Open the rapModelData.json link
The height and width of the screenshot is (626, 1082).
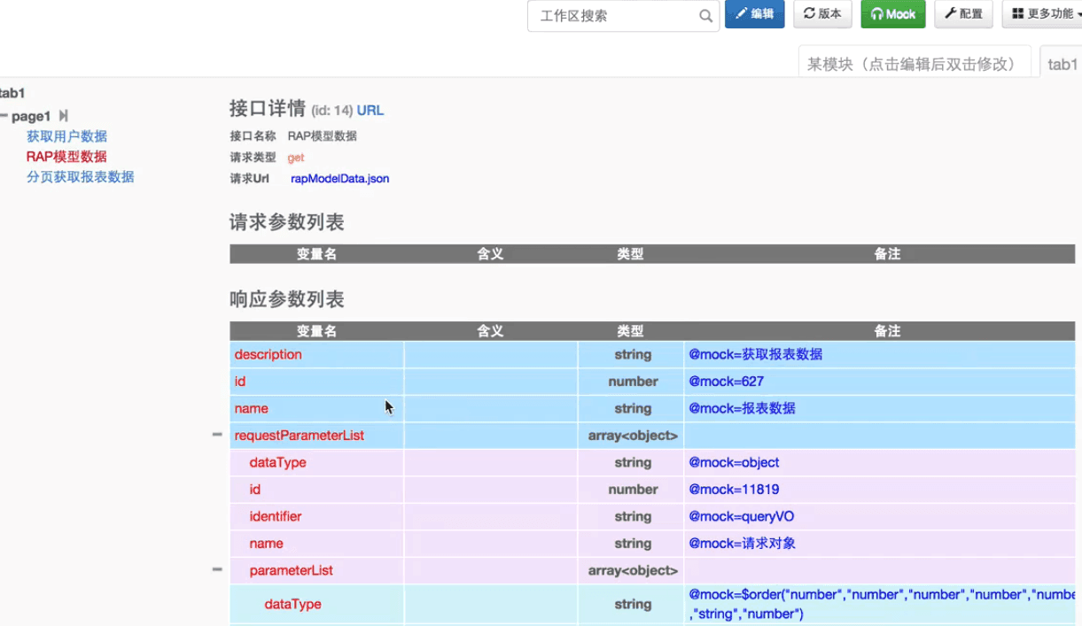tap(339, 179)
